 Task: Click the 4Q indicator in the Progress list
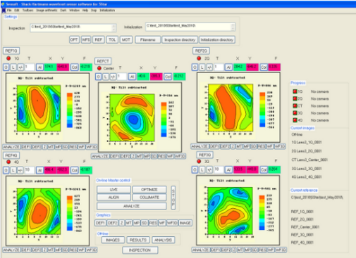(x=295, y=120)
